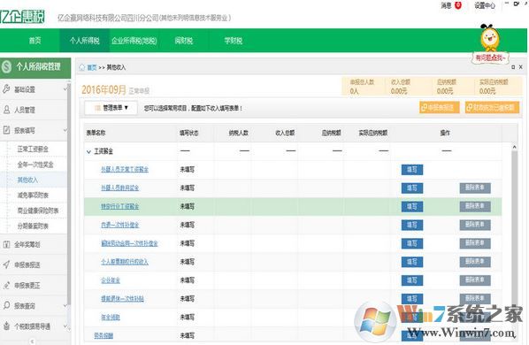Collapse the 工资薪金 tree group
The image size is (529, 345).
(88, 152)
